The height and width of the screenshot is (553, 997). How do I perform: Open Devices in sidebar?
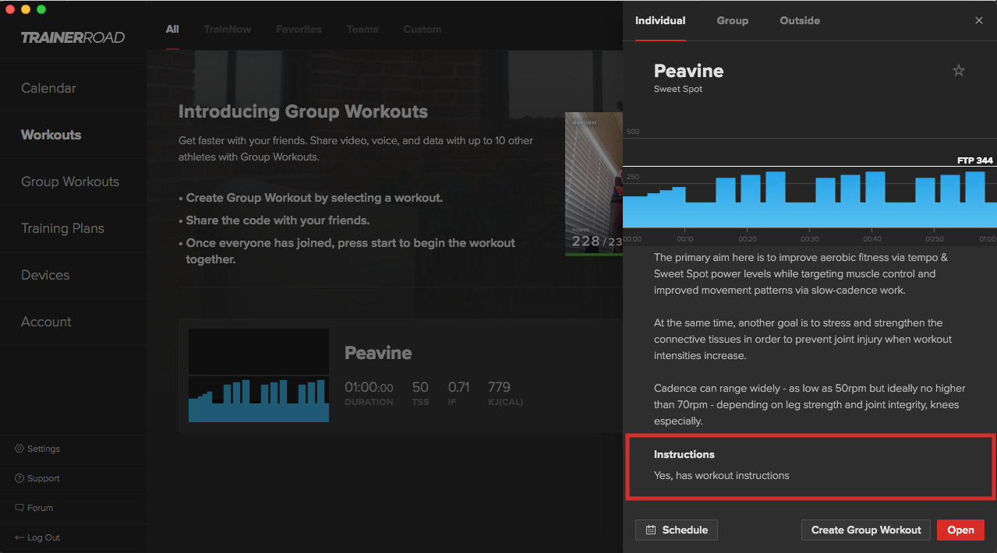pos(45,275)
